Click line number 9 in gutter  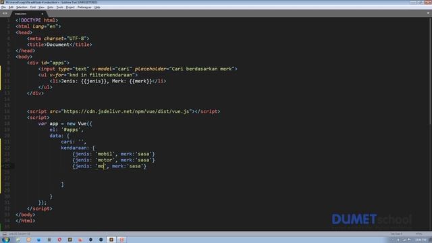point(9,69)
